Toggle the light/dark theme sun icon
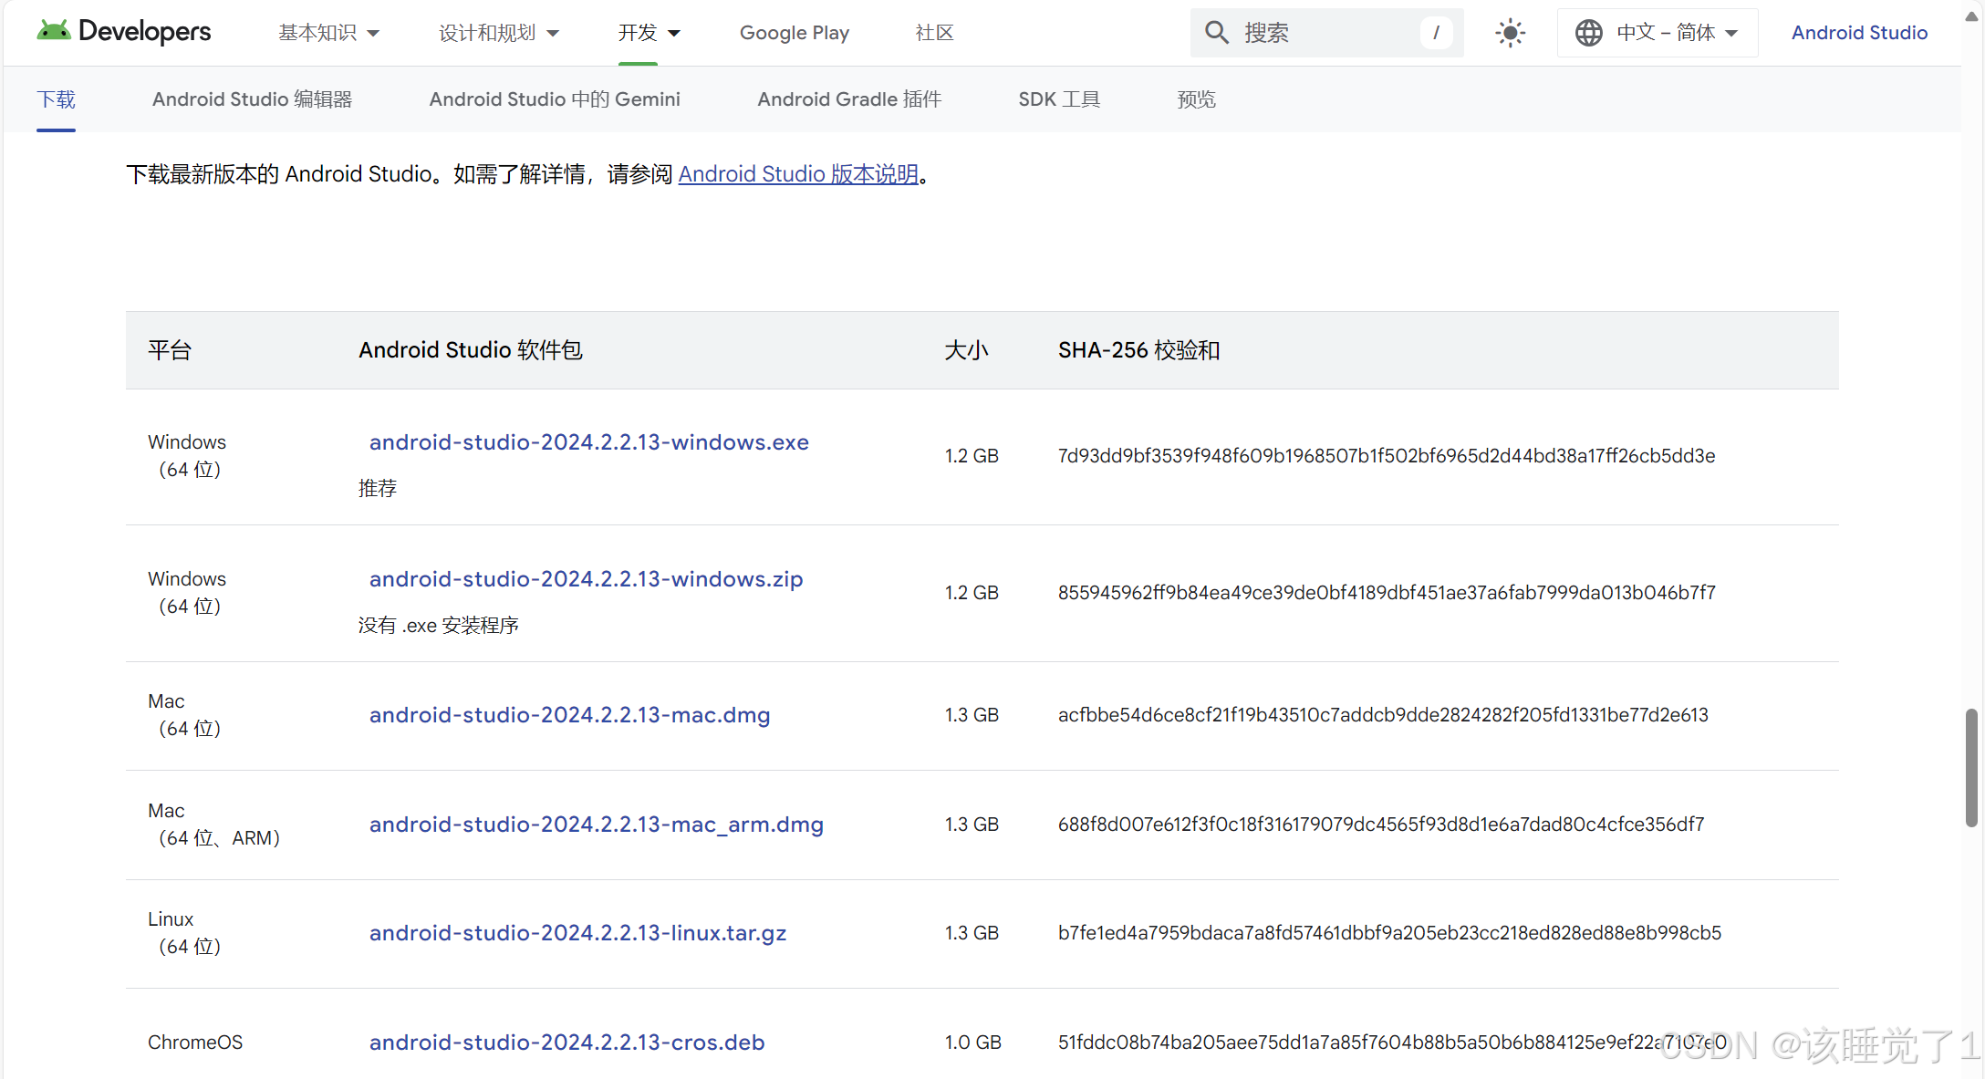Screen dimensions: 1985x1079 pyautogui.click(x=1510, y=33)
